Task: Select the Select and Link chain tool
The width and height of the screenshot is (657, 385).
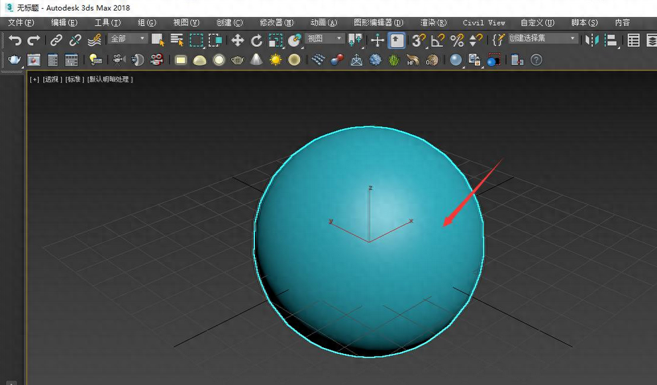Action: point(56,40)
